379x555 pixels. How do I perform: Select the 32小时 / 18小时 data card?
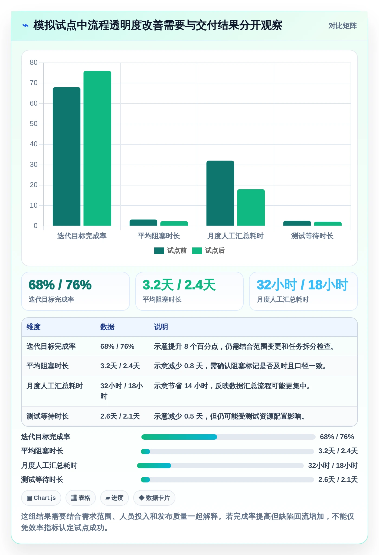pos(303,291)
